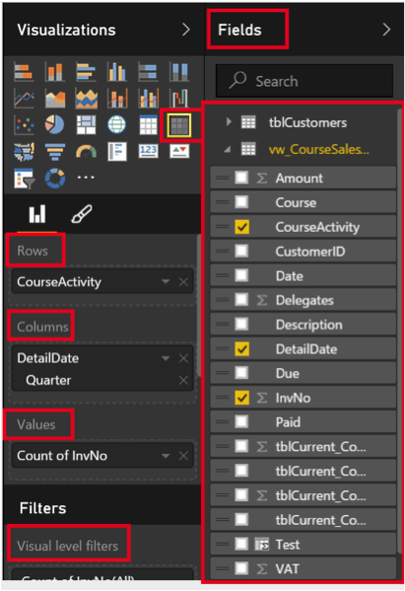The image size is (405, 591).
Task: Collapse the vw_CourseSales table
Action: point(227,150)
